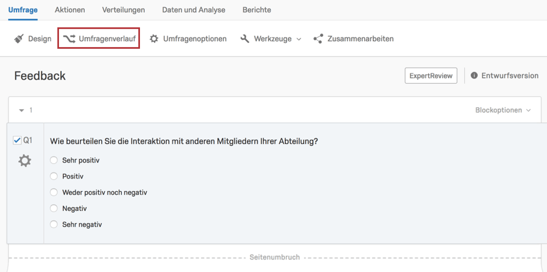Image resolution: width=547 pixels, height=272 pixels.
Task: Select the "Sehr positiv" radio button
Action: click(54, 160)
